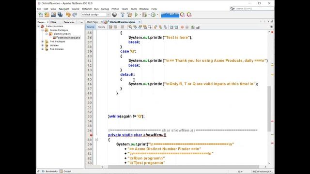
Task: Click the Debug Project icon
Action: pos(144,14)
